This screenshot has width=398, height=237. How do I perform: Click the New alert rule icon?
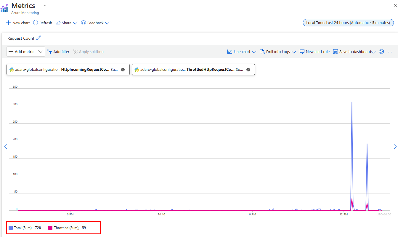(302, 52)
